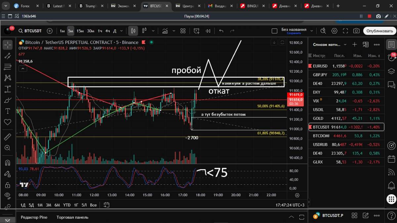
Task: Collapse the indicator legend chevron
Action: click(22, 69)
